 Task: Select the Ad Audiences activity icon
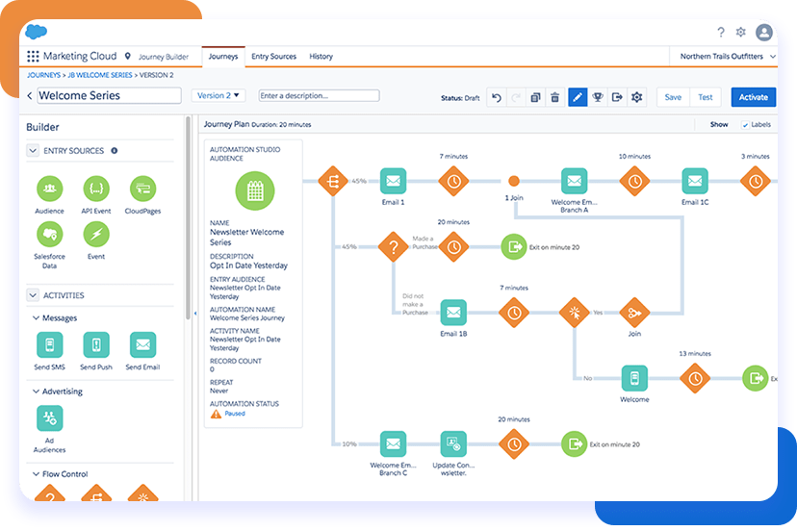click(49, 418)
